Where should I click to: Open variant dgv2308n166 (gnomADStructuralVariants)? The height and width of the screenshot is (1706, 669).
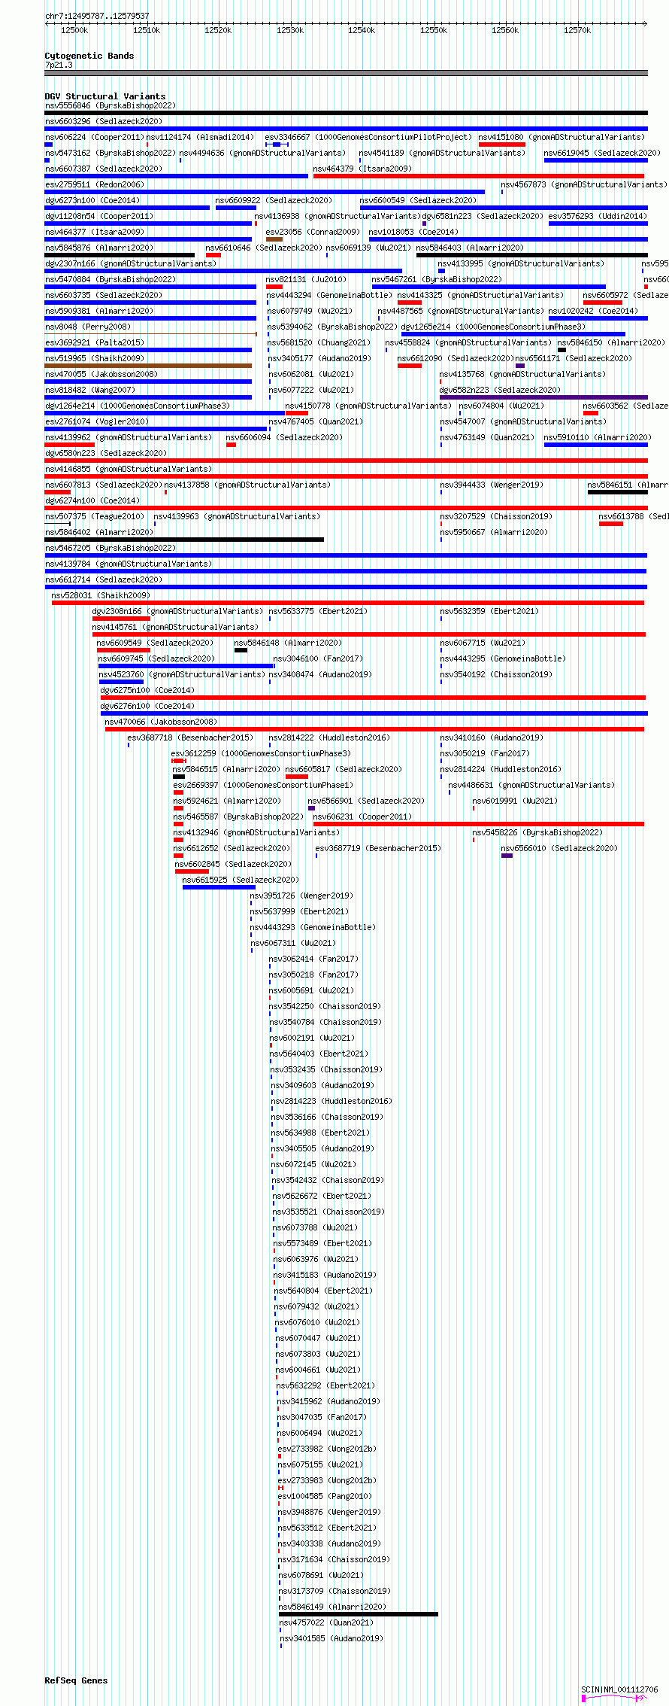click(x=177, y=612)
